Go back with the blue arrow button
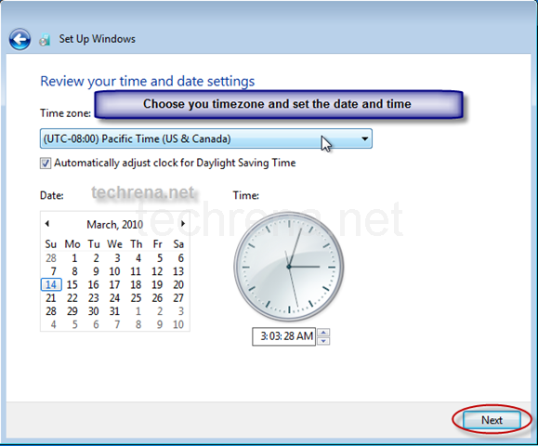Viewport: 538px width, 446px height. (x=20, y=39)
